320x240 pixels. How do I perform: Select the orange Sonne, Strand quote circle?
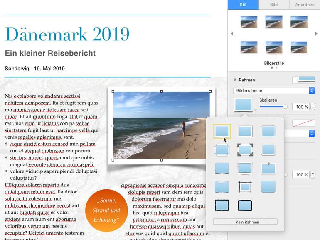click(106, 211)
